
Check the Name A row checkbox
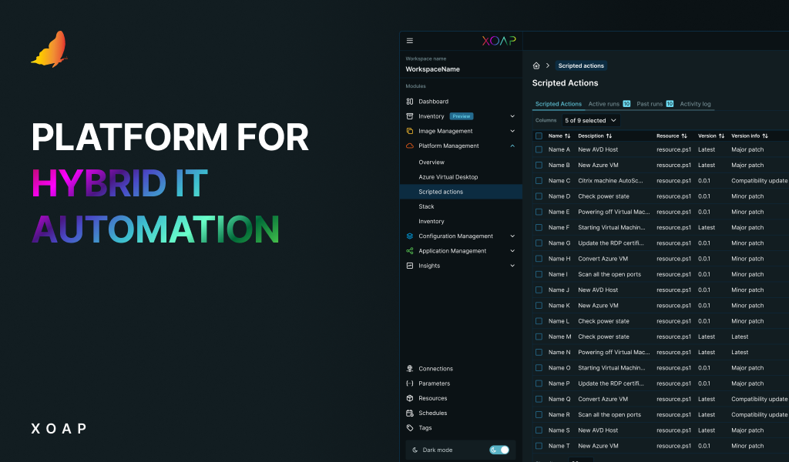[x=538, y=149]
